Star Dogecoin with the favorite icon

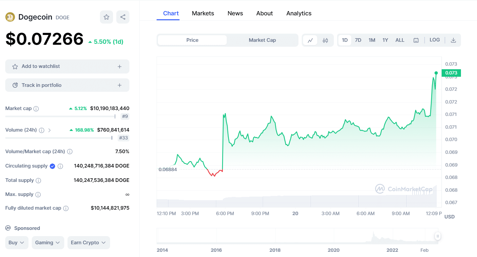pos(106,17)
